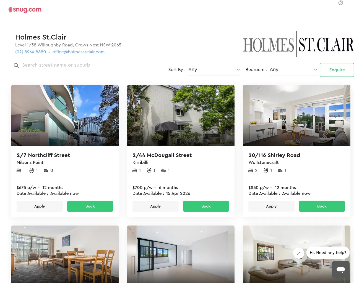The width and height of the screenshot is (354, 283).
Task: Open the chat bubble widget icon
Action: 341,269
